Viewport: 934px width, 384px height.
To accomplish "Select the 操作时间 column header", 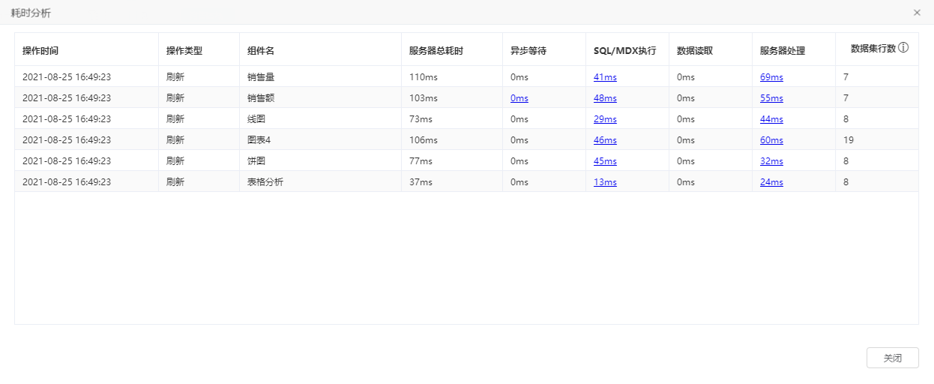I will pos(40,51).
